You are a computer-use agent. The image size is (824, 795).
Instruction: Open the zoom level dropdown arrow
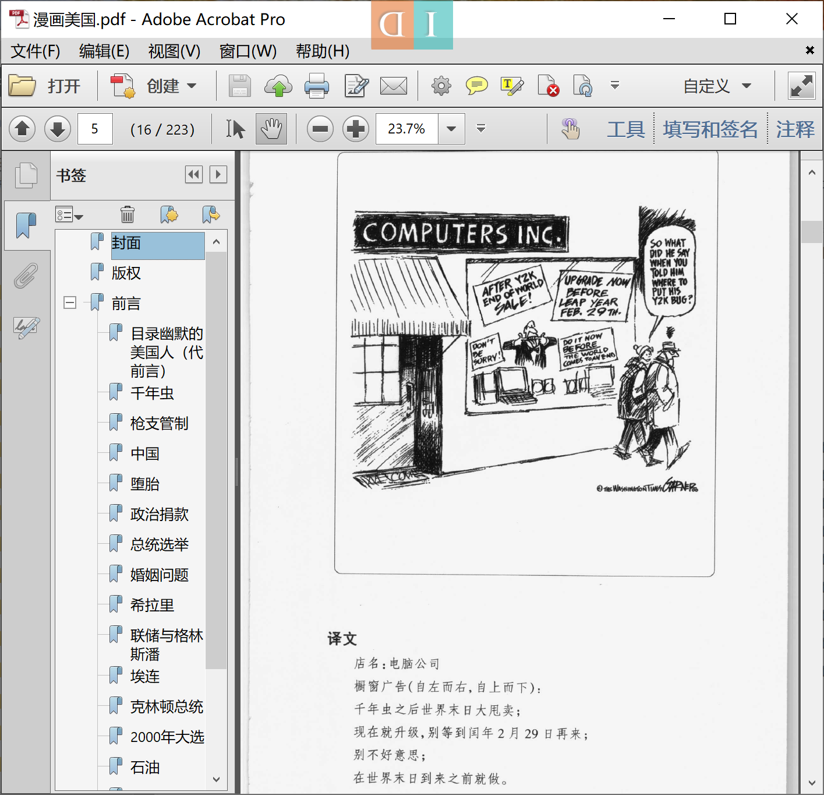tap(451, 129)
